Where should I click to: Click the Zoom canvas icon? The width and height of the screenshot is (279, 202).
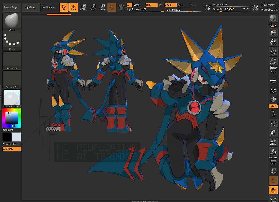(273, 42)
